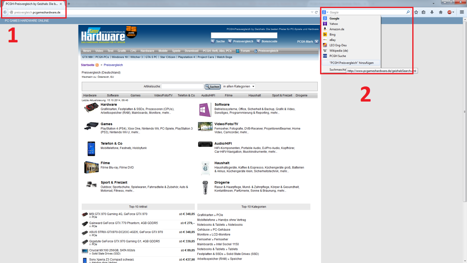467x263 pixels.
Task: Click the Preisvergleich button under the site search box
Action: tap(241, 41)
